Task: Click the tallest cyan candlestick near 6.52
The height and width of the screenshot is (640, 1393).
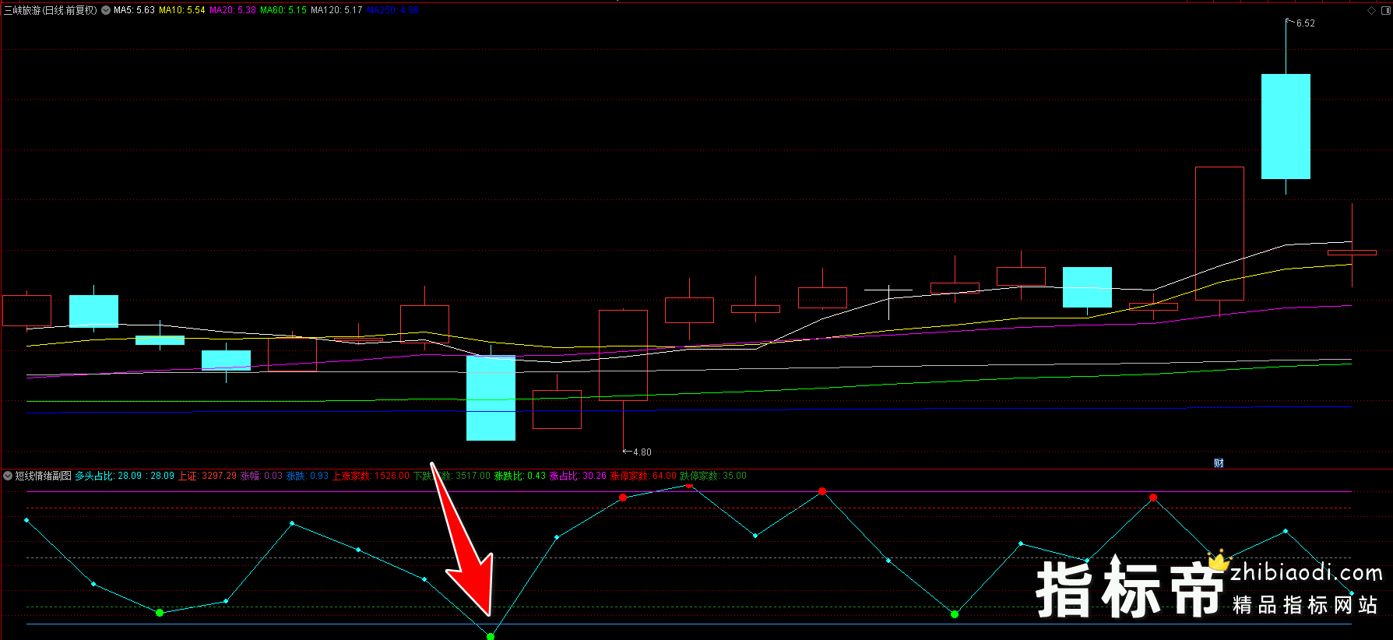Action: point(1286,126)
